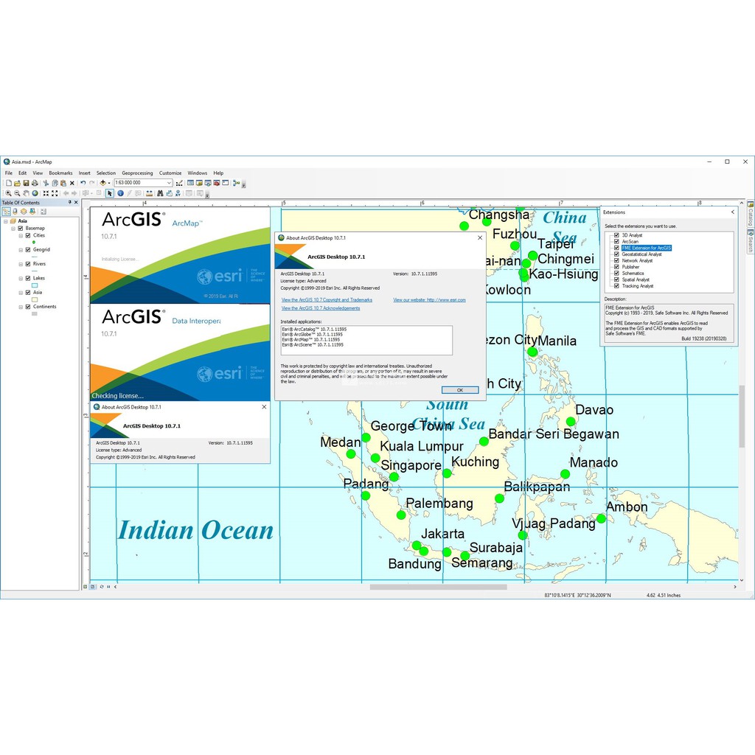Open the File menu

(x=9, y=173)
